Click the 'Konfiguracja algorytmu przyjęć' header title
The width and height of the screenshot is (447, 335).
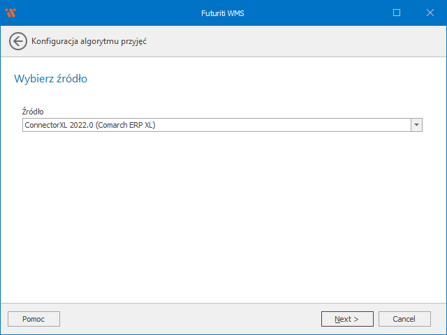pyautogui.click(x=89, y=41)
